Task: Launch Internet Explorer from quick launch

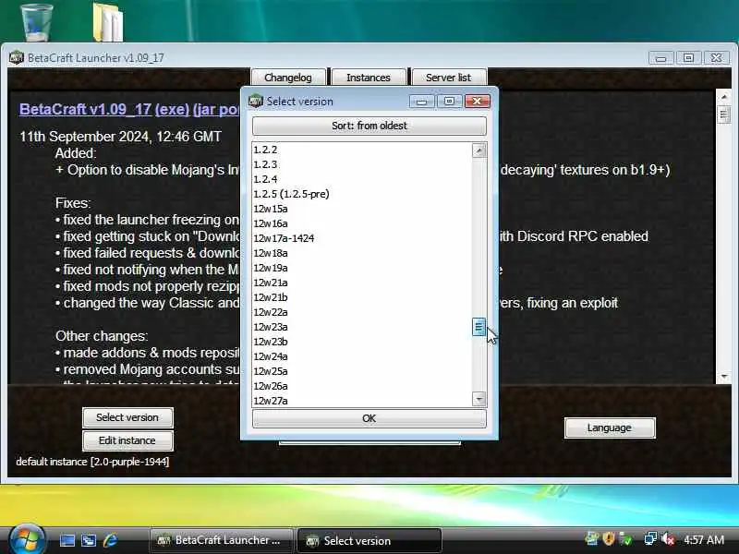Action: pyautogui.click(x=110, y=540)
